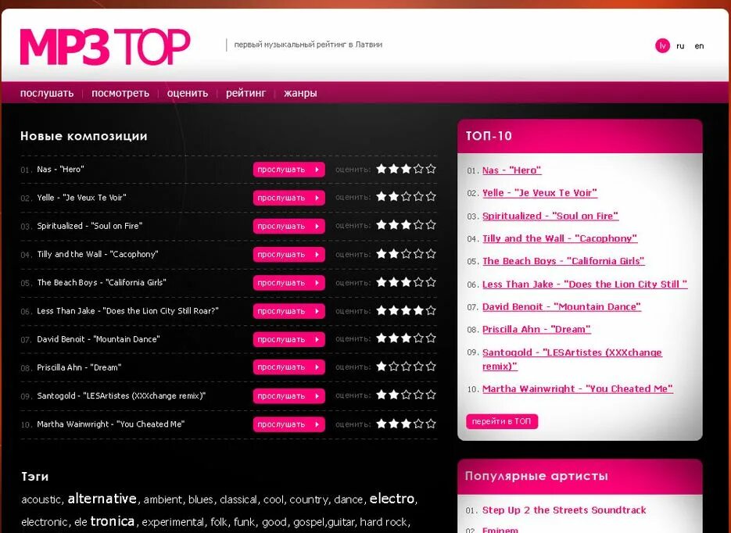Play Less Than Jake track via прослушать
Screen dimensions: 731x533
(x=288, y=311)
